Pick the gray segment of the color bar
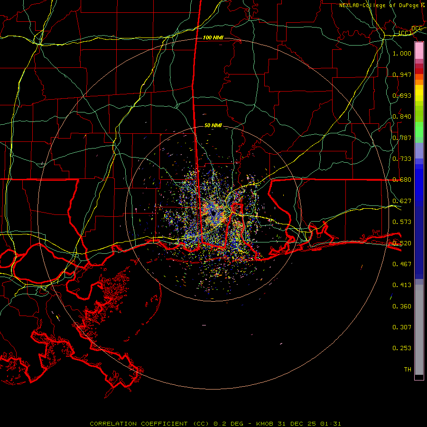Image resolution: width=427 pixels, height=427 pixels. [419, 330]
